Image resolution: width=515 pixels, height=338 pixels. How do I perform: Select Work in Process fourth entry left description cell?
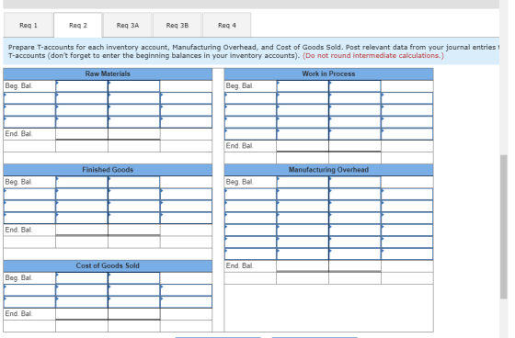[x=250, y=134]
